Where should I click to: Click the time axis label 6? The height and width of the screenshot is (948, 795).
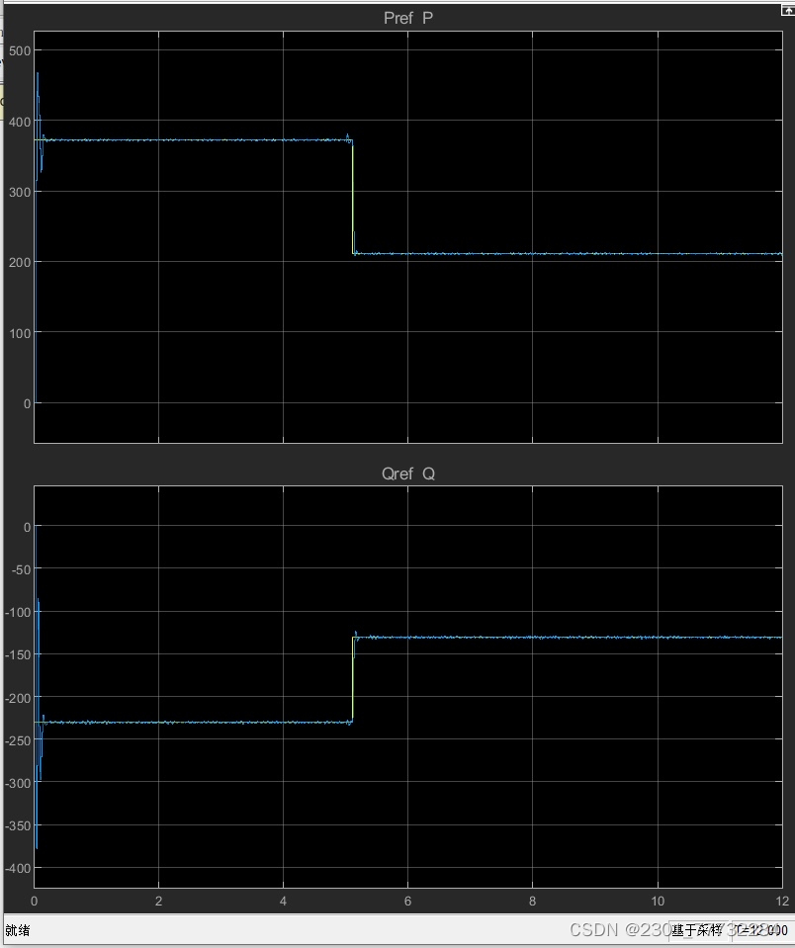407,901
